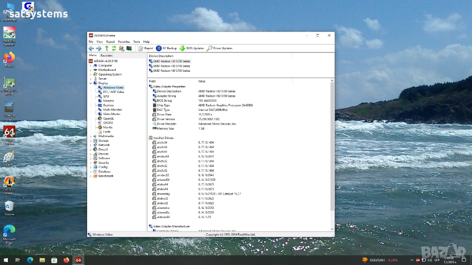The width and height of the screenshot is (472, 265).
Task: Expand the Computer tree node
Action: coord(90,66)
